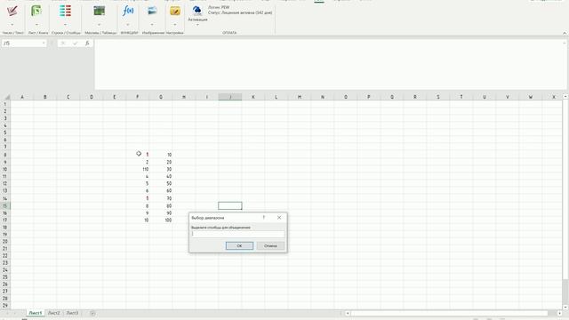569x320 pixels.
Task: Click the range input field in the dialog
Action: click(238, 234)
